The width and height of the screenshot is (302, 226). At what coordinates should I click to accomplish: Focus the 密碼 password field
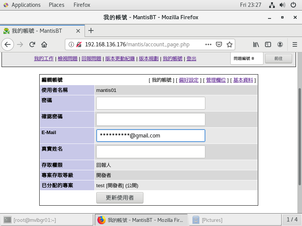[151, 103]
